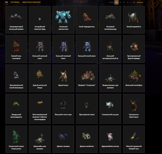The height and width of the screenshot is (154, 162).
Task: Select the Громокопыт Крутогорья moose mount
Action: pos(134,109)
